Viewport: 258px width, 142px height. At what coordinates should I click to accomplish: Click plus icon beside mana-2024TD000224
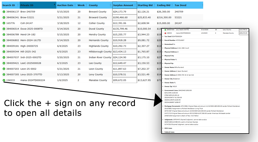tap(4, 80)
